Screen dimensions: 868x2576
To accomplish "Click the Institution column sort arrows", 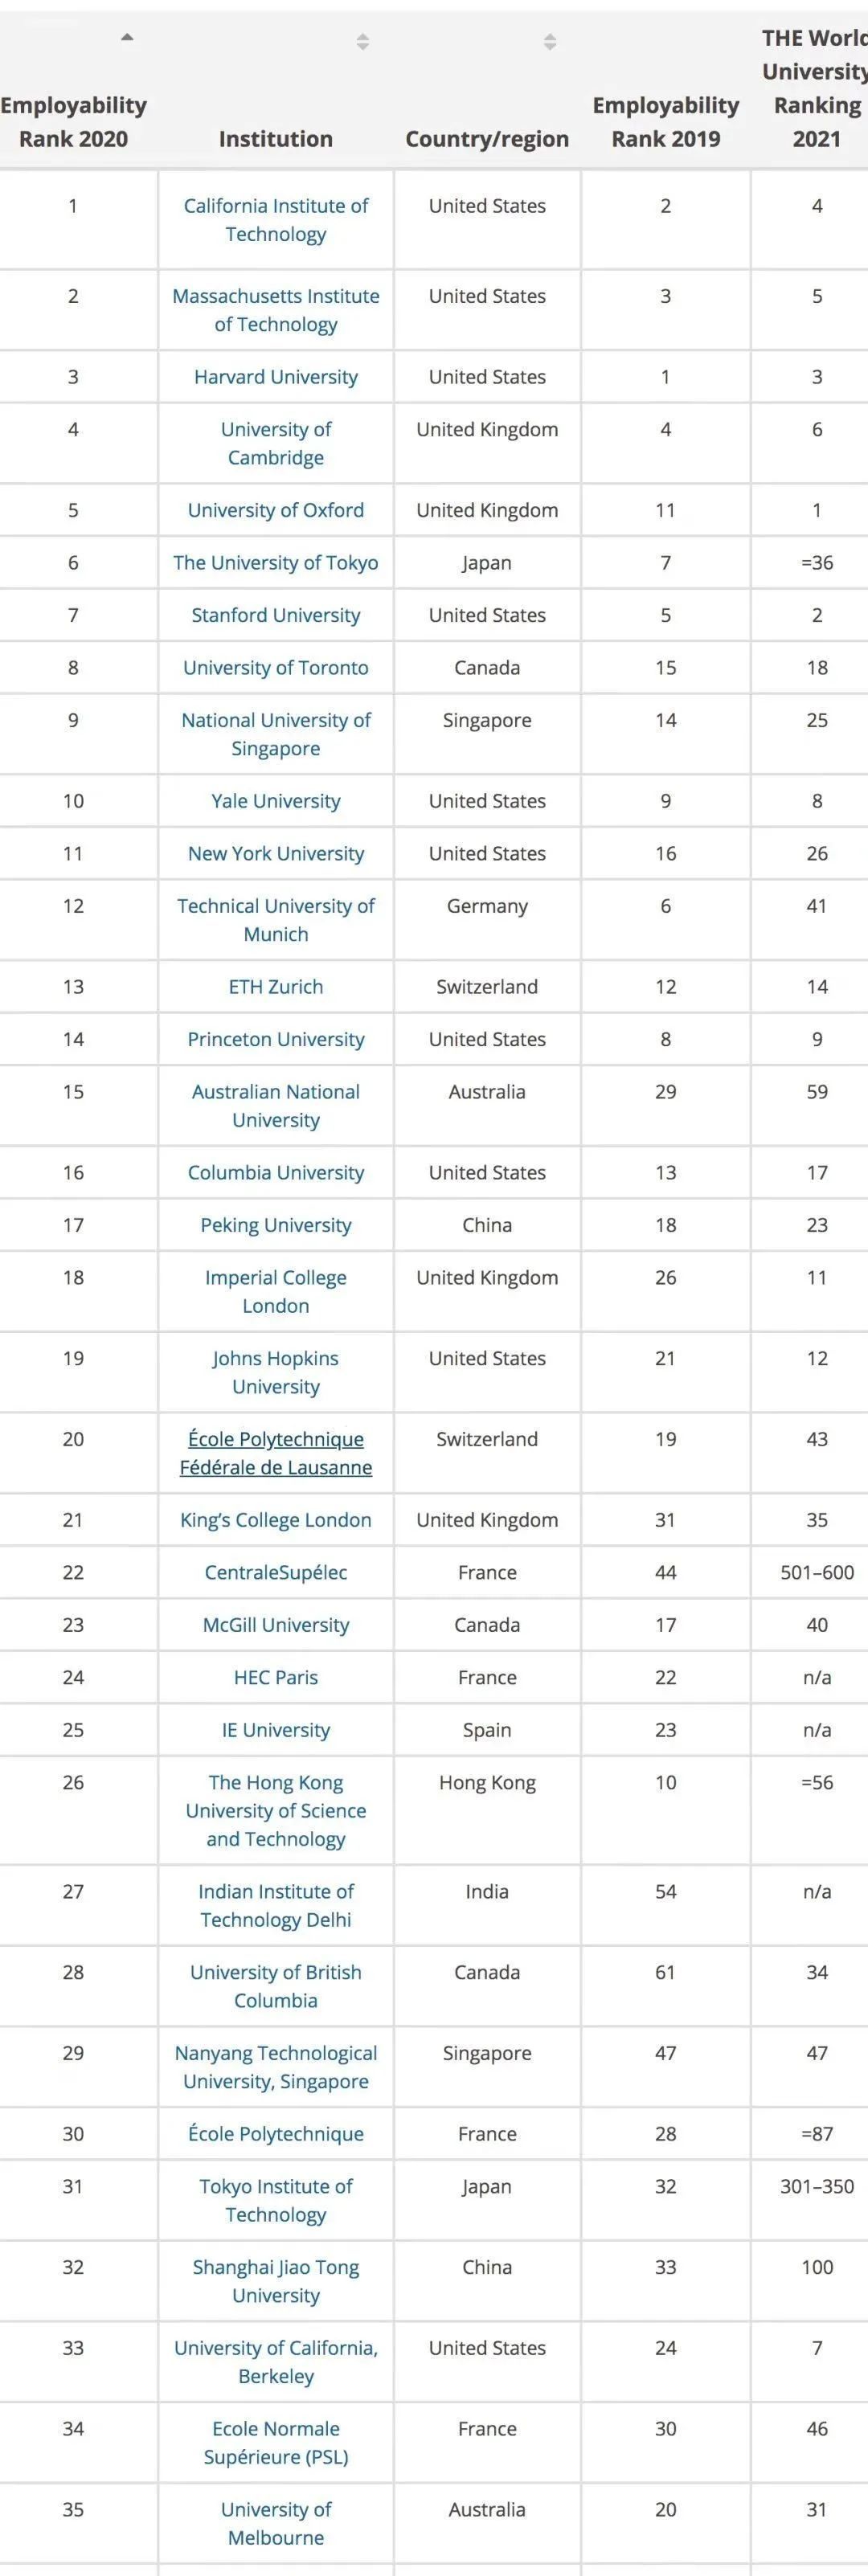I will coord(363,42).
